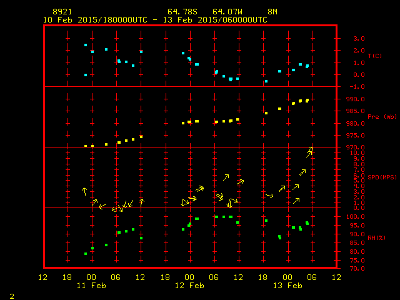
Task: Click the 100.0 humidity tick label
Action: coord(347,217)
